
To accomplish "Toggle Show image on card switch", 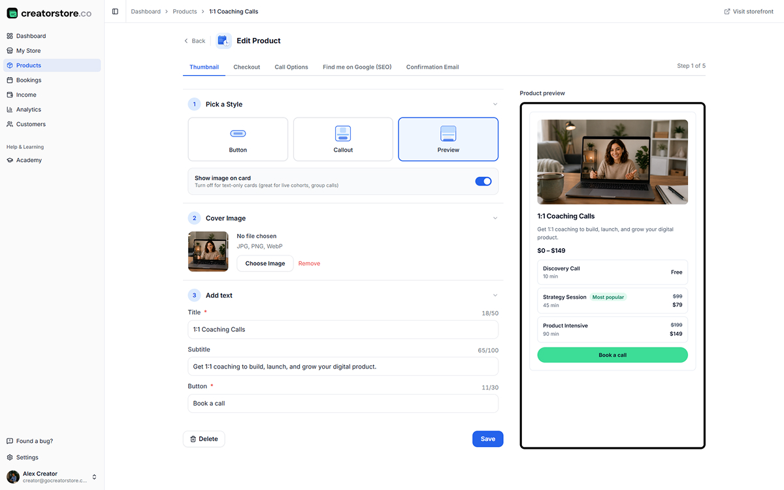I will click(483, 181).
